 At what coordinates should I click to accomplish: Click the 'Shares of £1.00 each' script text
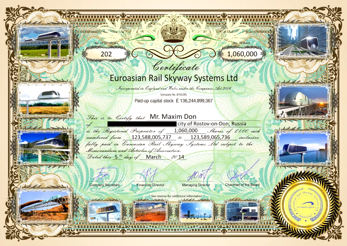tap(234, 131)
